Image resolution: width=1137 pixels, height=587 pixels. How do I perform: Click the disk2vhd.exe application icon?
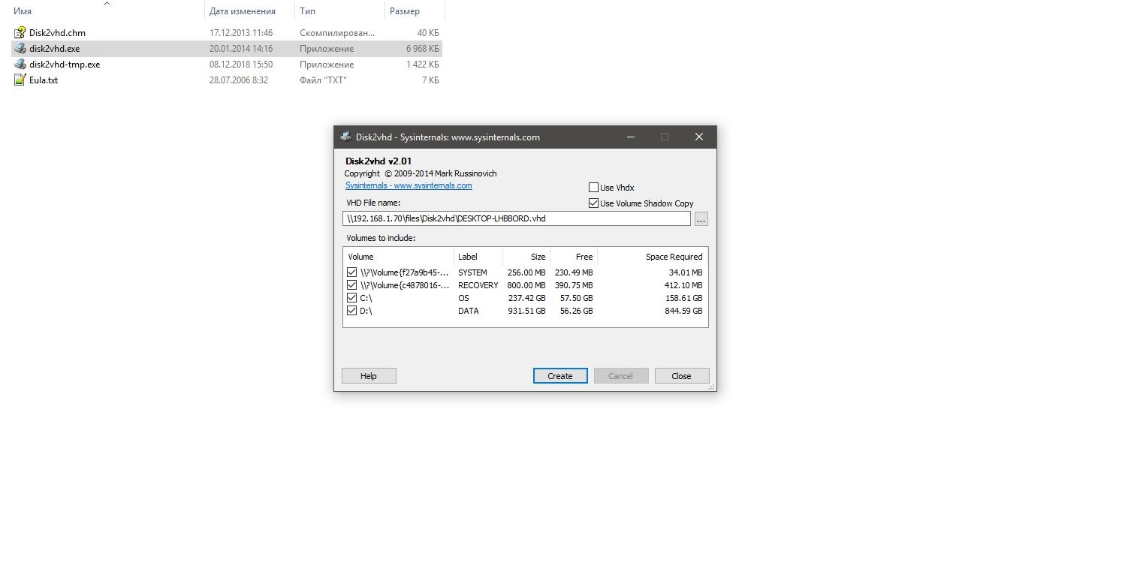tap(20, 49)
